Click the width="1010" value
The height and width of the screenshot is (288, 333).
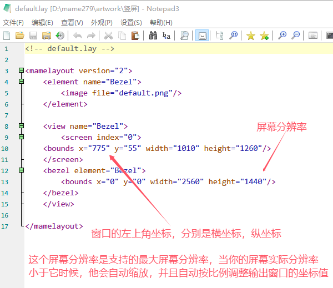(173, 149)
